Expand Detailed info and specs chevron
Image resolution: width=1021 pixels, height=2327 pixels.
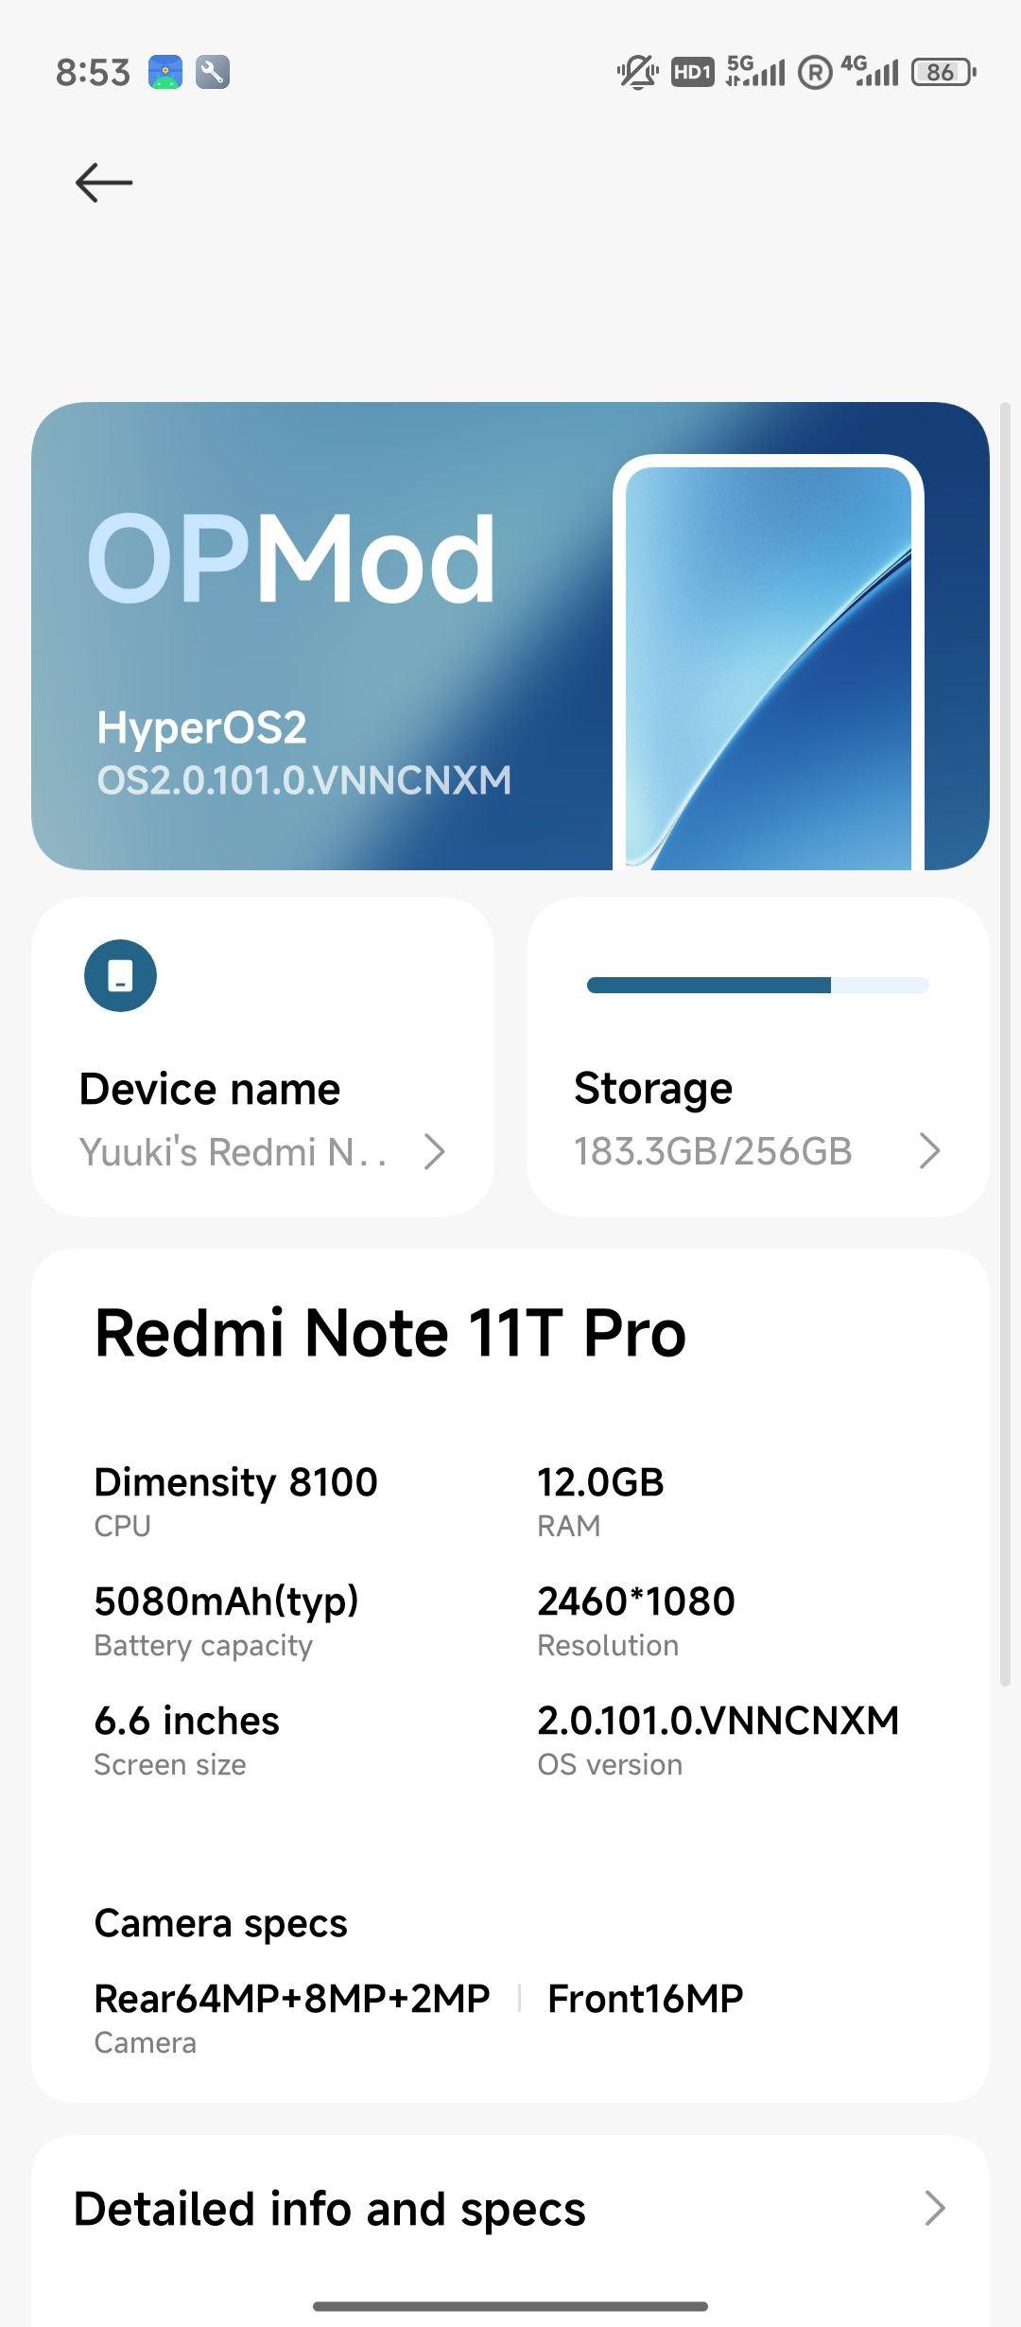click(x=934, y=2208)
